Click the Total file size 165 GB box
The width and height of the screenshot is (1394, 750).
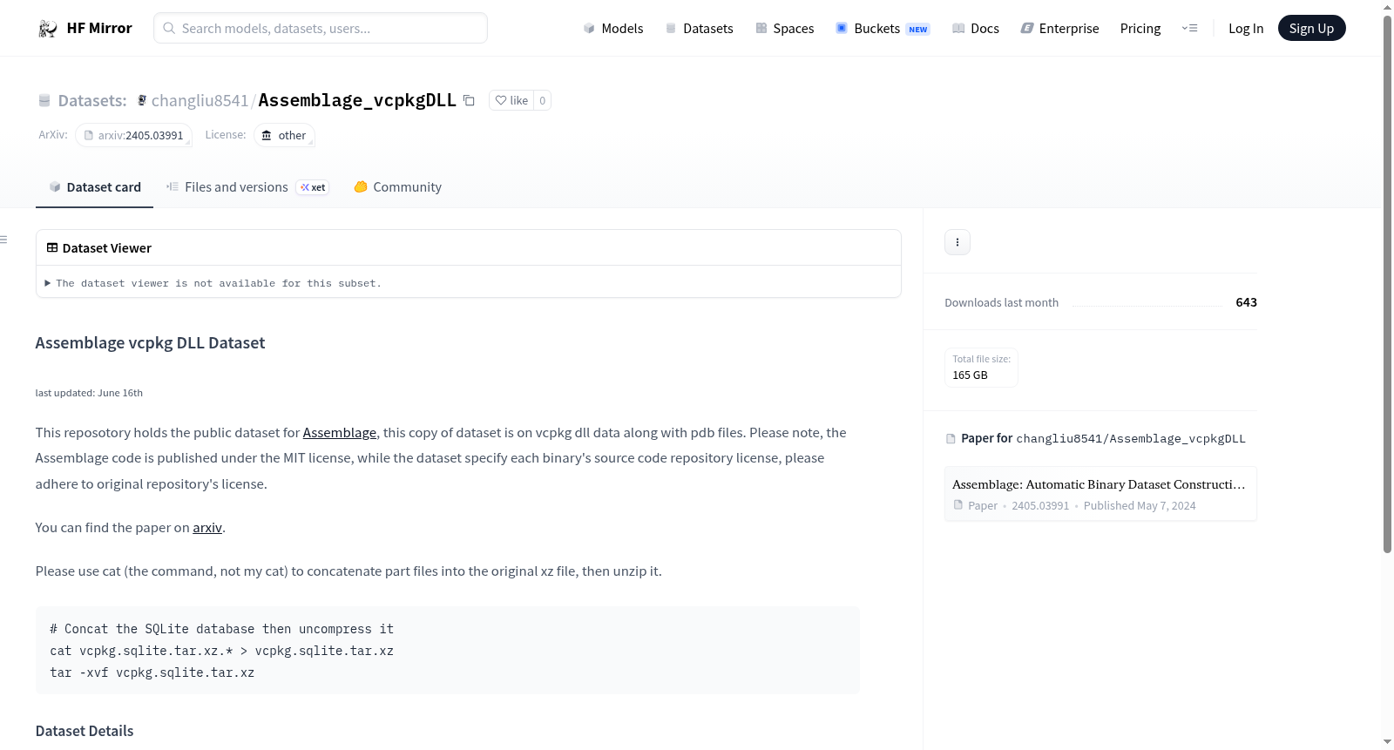click(981, 368)
